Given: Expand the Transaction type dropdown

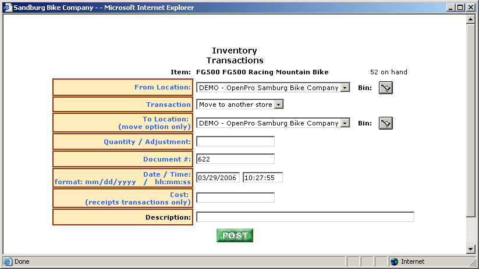Looking at the screenshot, I should pyautogui.click(x=278, y=105).
